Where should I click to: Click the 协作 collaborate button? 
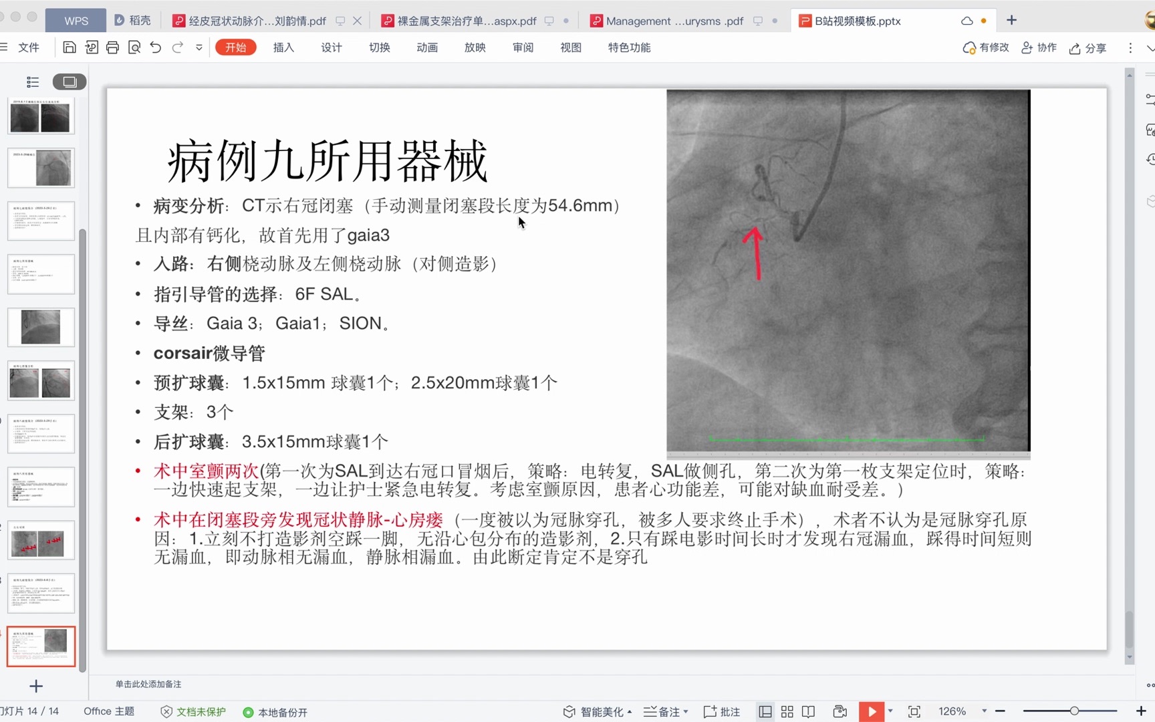(1039, 47)
